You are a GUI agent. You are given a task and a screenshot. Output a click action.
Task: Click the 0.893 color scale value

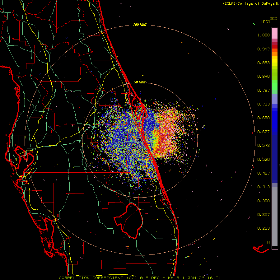(264, 63)
